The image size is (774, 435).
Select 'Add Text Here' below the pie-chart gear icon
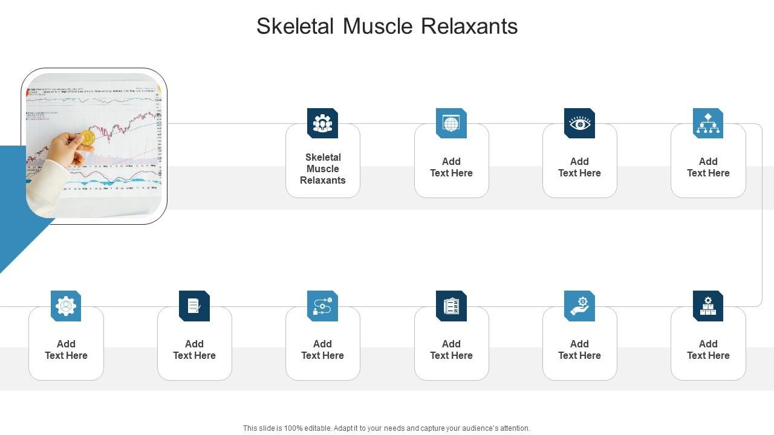(x=66, y=350)
